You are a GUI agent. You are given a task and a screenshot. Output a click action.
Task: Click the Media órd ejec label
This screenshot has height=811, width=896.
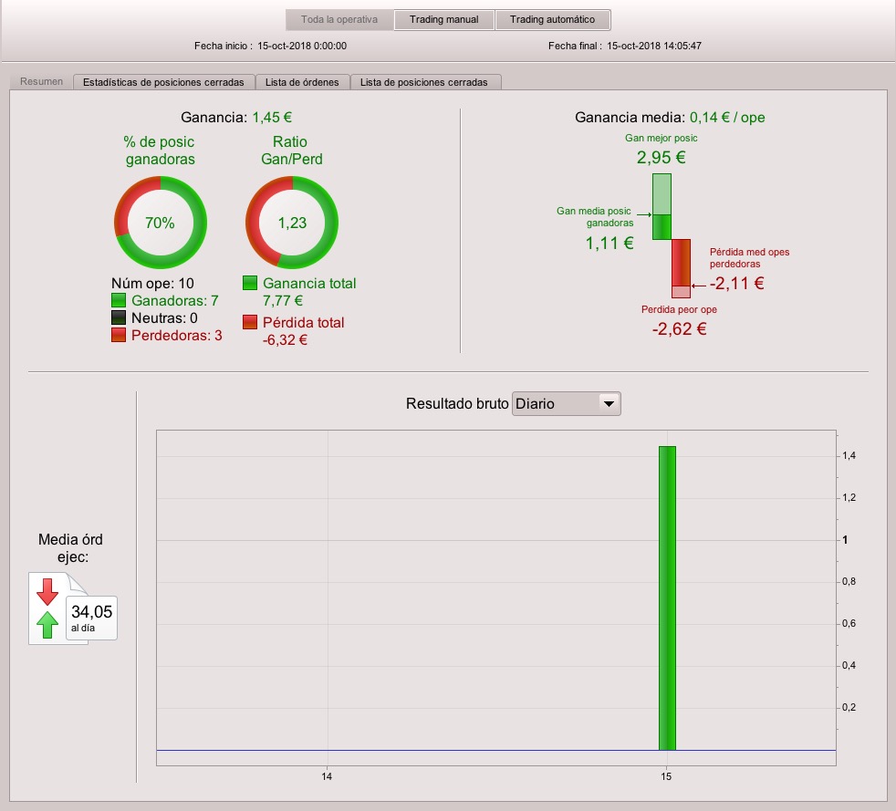(71, 547)
